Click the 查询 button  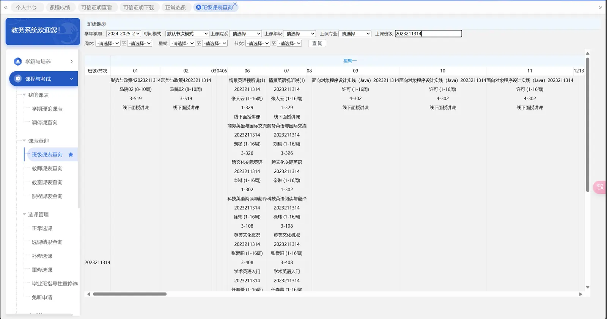pyautogui.click(x=317, y=44)
